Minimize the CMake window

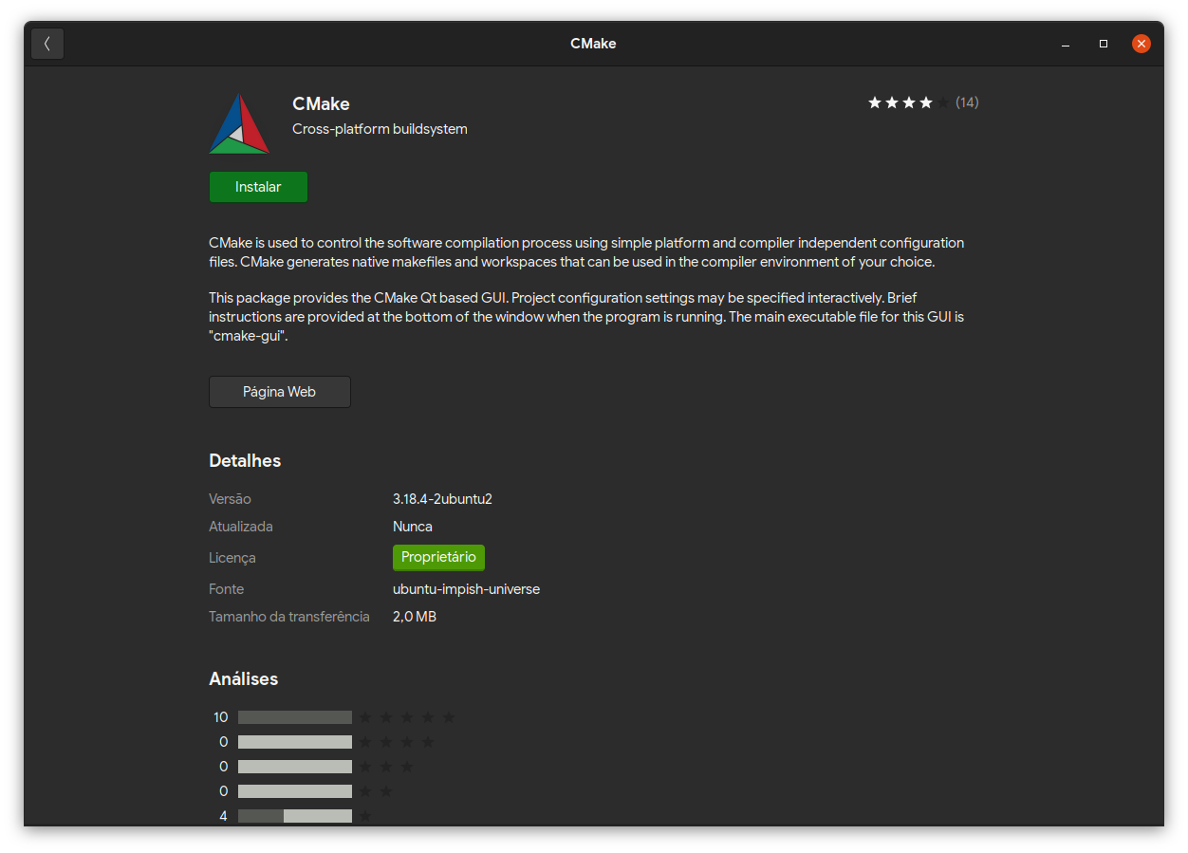[x=1066, y=44]
